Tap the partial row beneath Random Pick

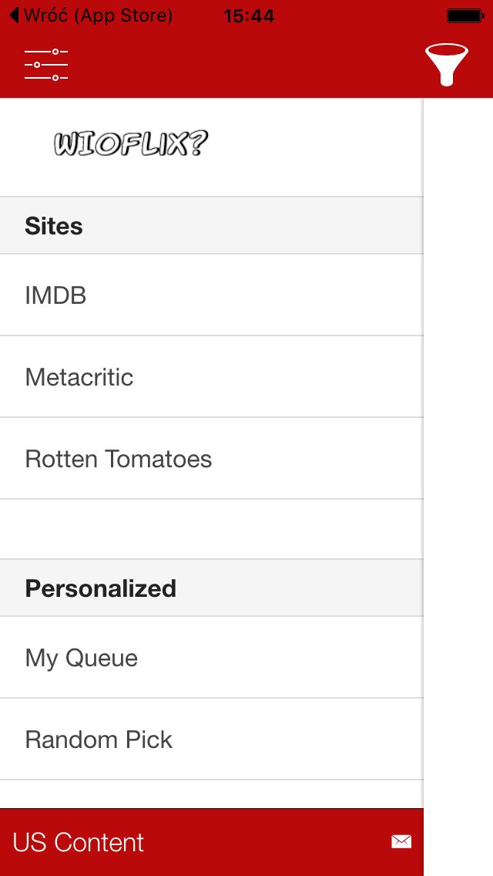212,794
